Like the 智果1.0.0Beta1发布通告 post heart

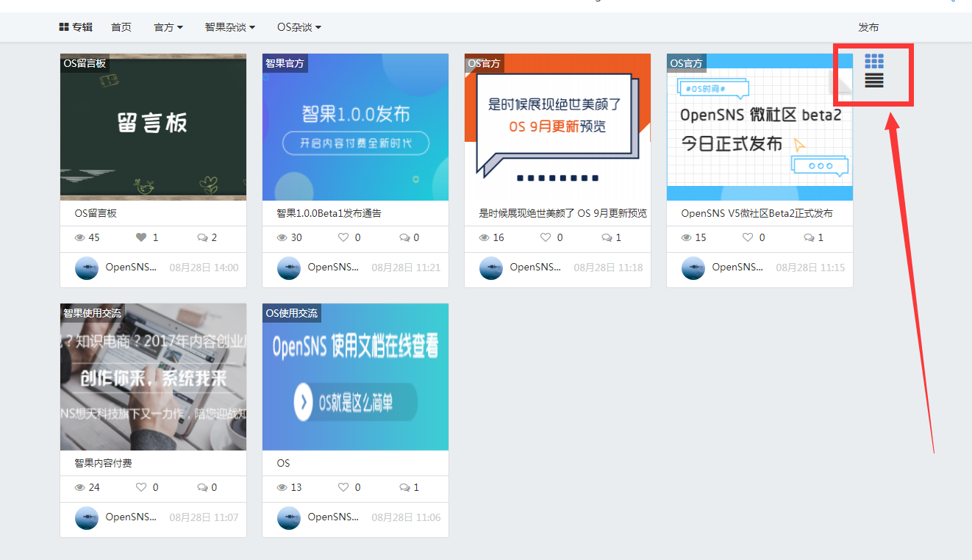click(x=343, y=237)
